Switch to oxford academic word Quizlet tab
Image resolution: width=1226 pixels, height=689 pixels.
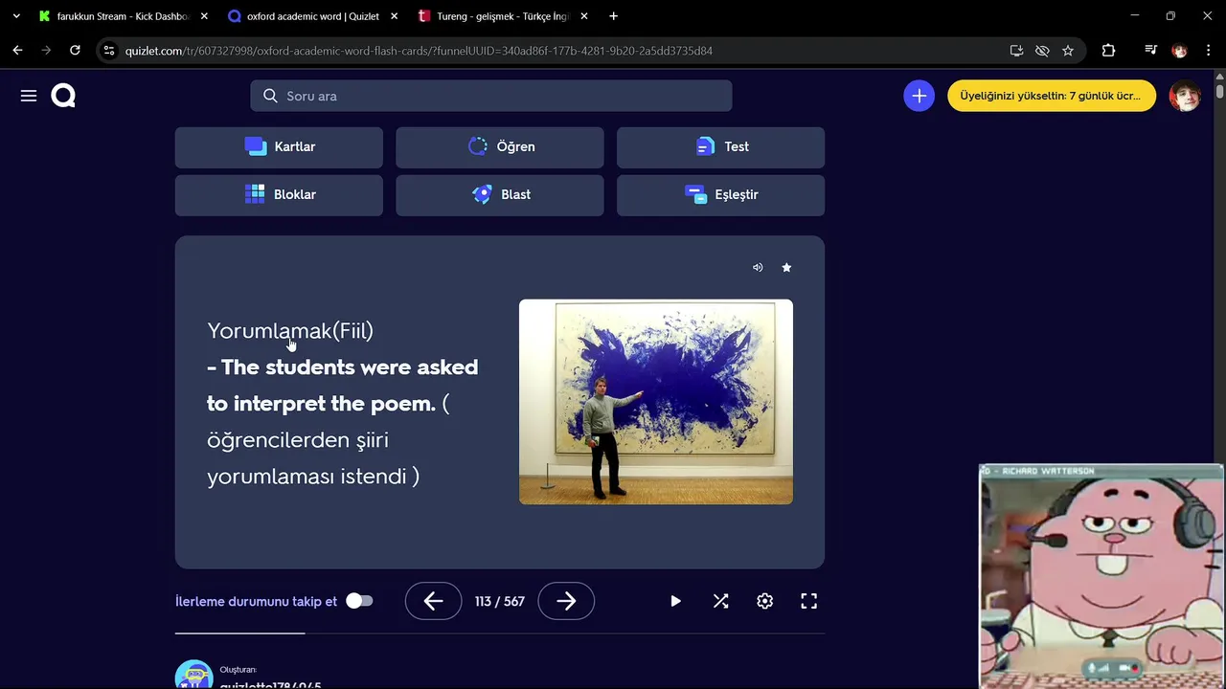coord(313,16)
